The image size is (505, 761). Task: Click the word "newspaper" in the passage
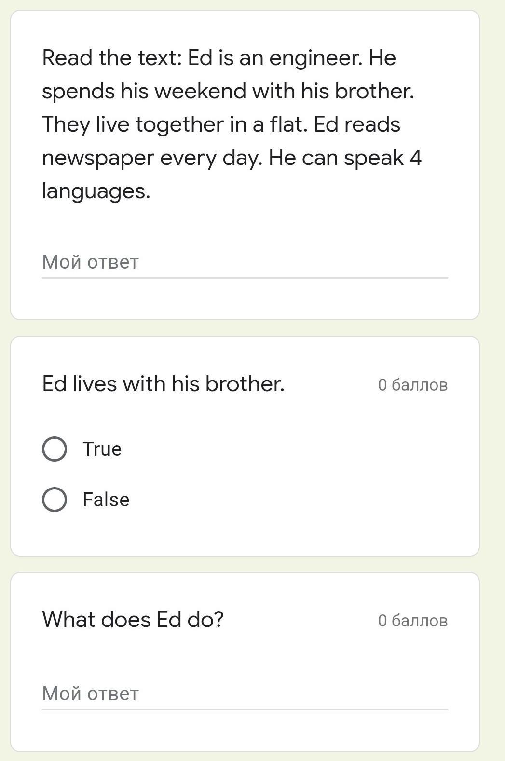(98, 158)
